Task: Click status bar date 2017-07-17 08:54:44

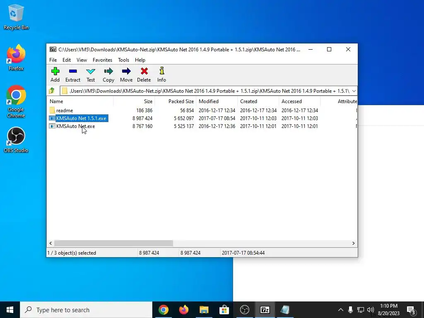Action: 243,253
